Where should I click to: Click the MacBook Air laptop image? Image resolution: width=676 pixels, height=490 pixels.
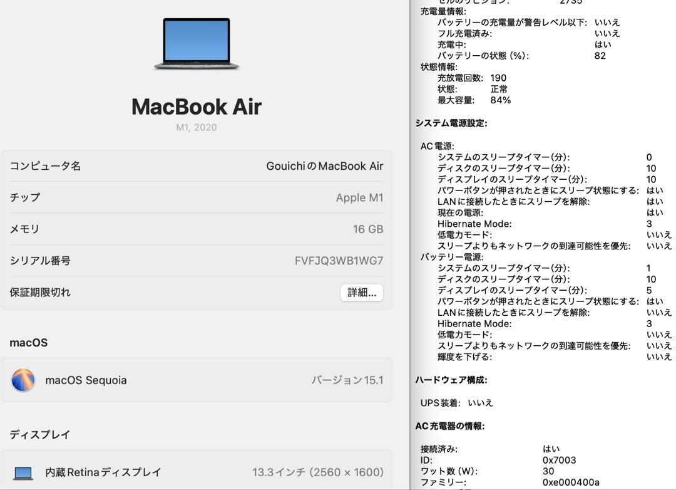(197, 44)
